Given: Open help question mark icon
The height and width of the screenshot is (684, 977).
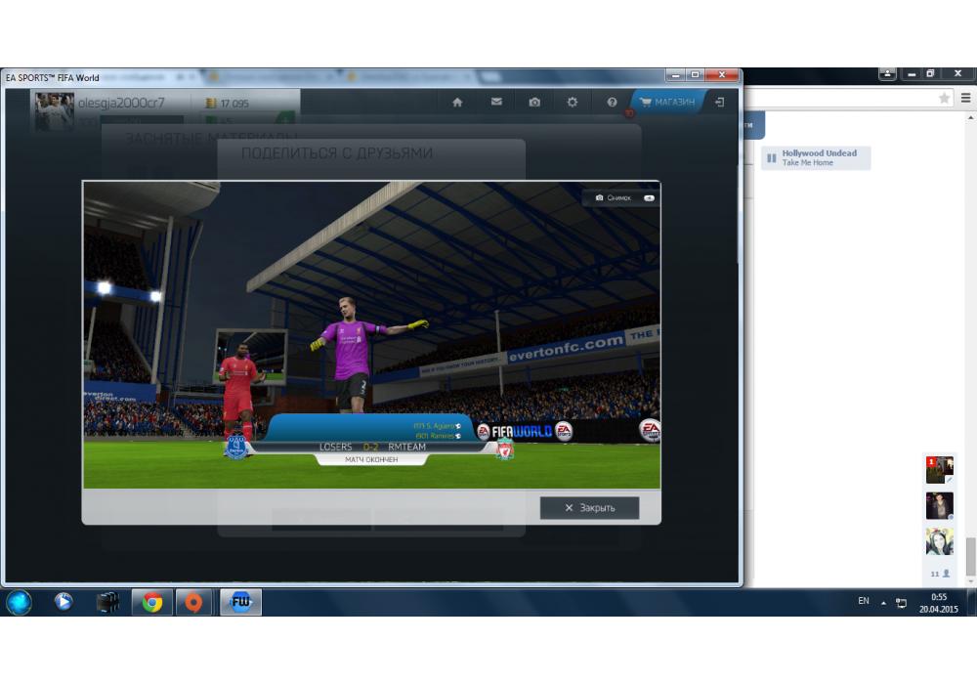Looking at the screenshot, I should 612,102.
